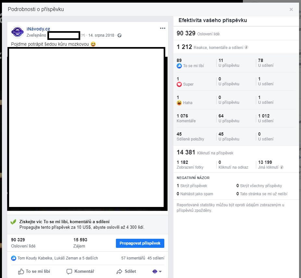The image size is (301, 278).
Task: Click the iNávody.cz page profile picture
Action: [x=18, y=32]
